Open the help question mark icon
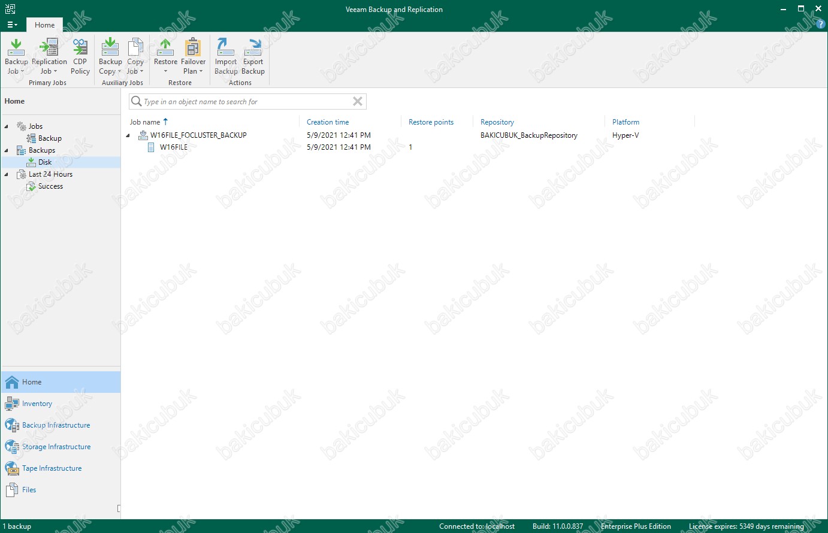The width and height of the screenshot is (828, 533). coord(821,25)
